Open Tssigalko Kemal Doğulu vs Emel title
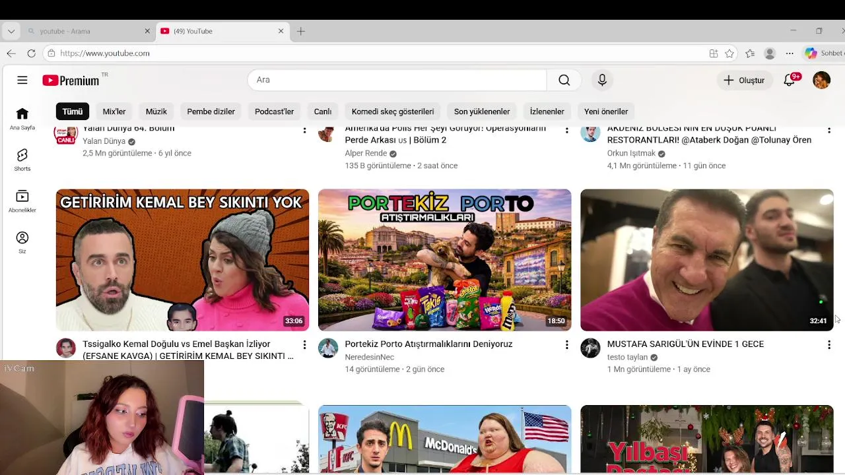This screenshot has width=845, height=475. point(188,350)
